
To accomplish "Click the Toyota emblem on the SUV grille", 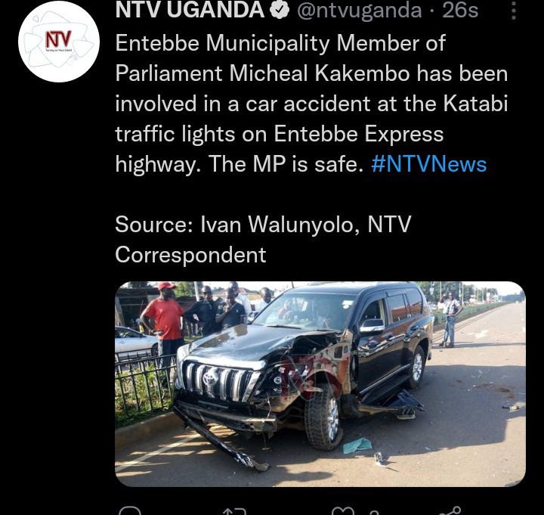I will pyautogui.click(x=210, y=379).
